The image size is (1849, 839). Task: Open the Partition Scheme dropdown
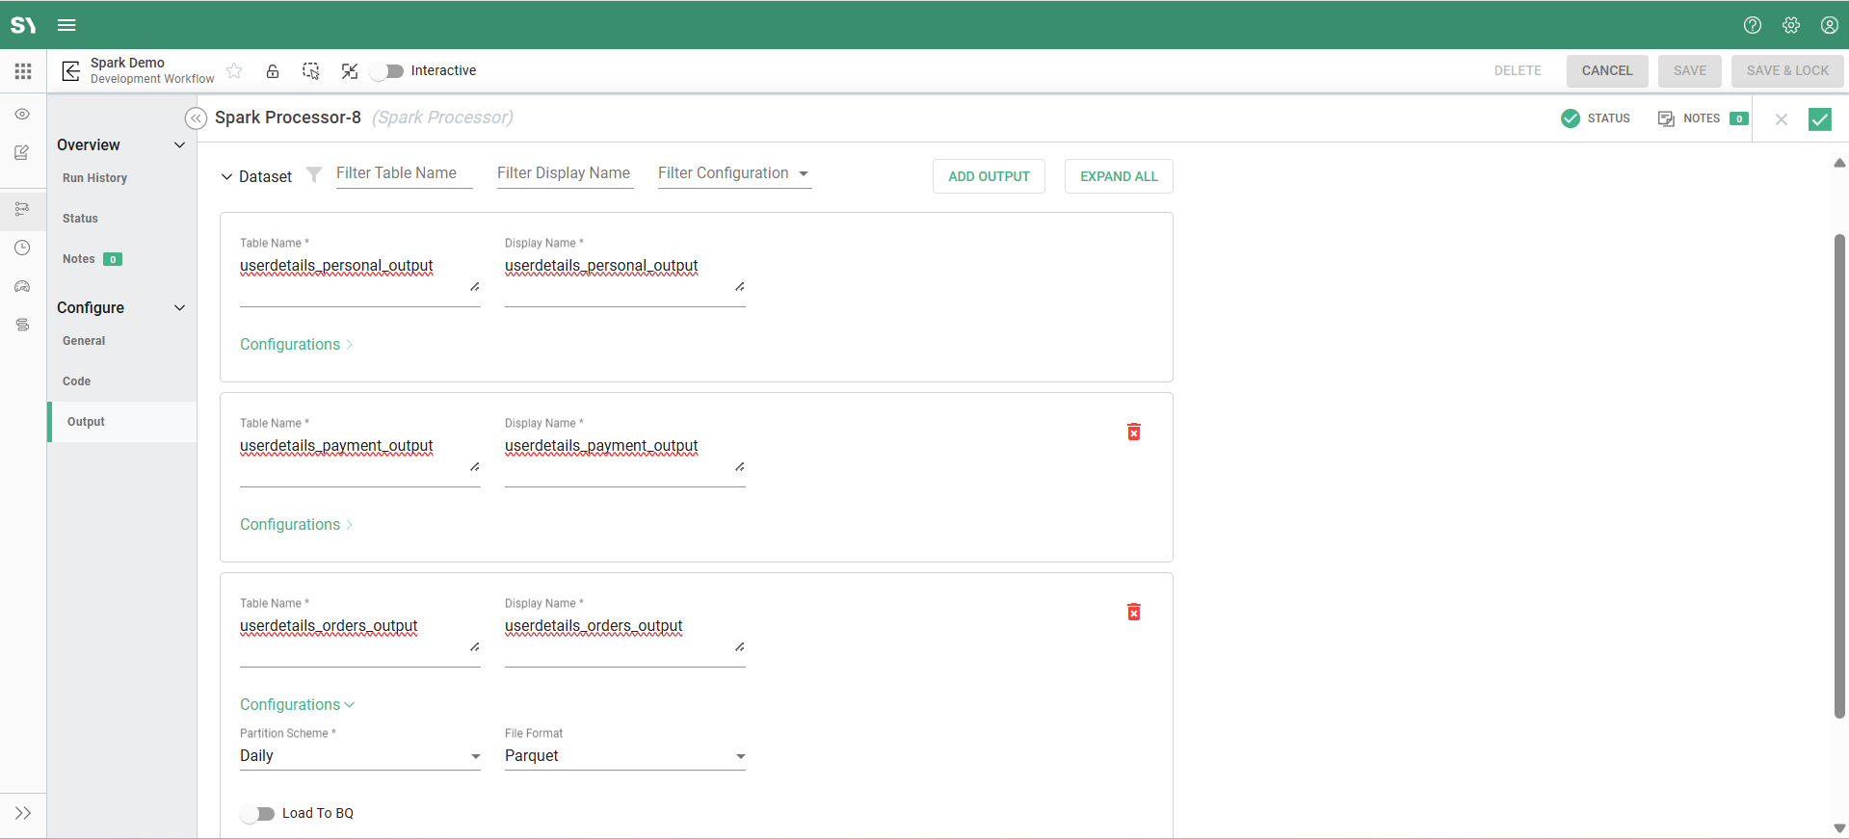359,756
